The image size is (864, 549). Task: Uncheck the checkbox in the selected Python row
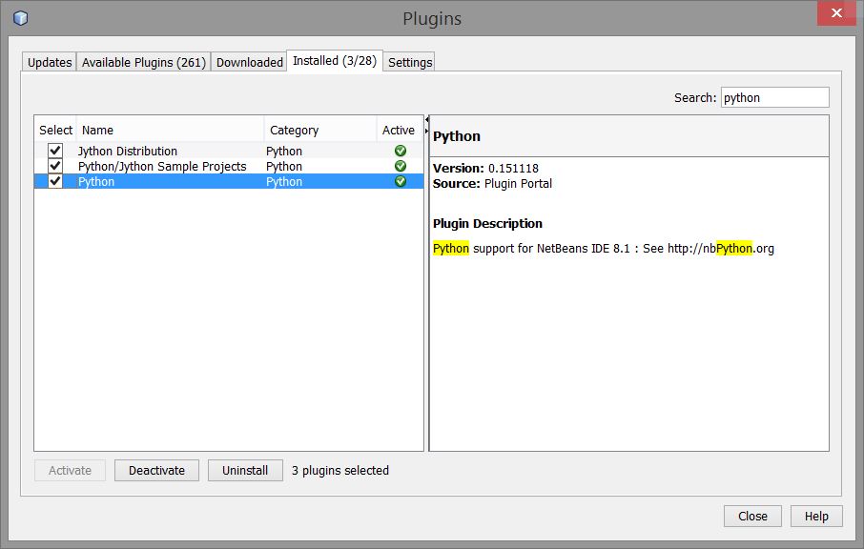55,181
